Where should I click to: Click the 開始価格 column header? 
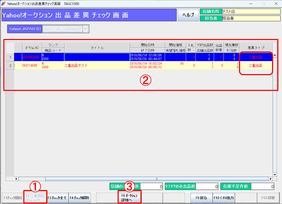175,45
